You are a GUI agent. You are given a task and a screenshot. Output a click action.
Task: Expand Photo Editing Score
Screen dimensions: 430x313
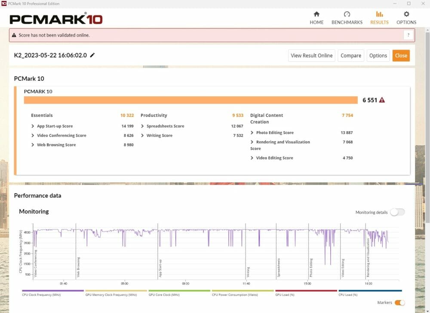coord(252,133)
